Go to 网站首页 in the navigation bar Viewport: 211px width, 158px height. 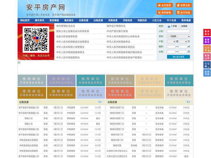[25, 20]
